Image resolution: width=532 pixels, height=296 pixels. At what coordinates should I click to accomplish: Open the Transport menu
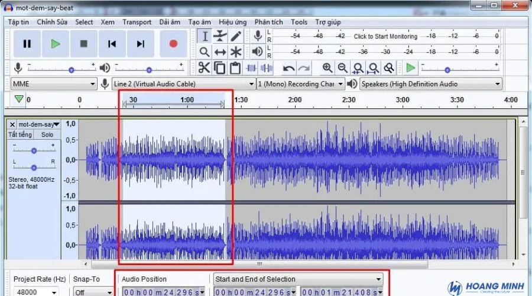[x=137, y=22]
